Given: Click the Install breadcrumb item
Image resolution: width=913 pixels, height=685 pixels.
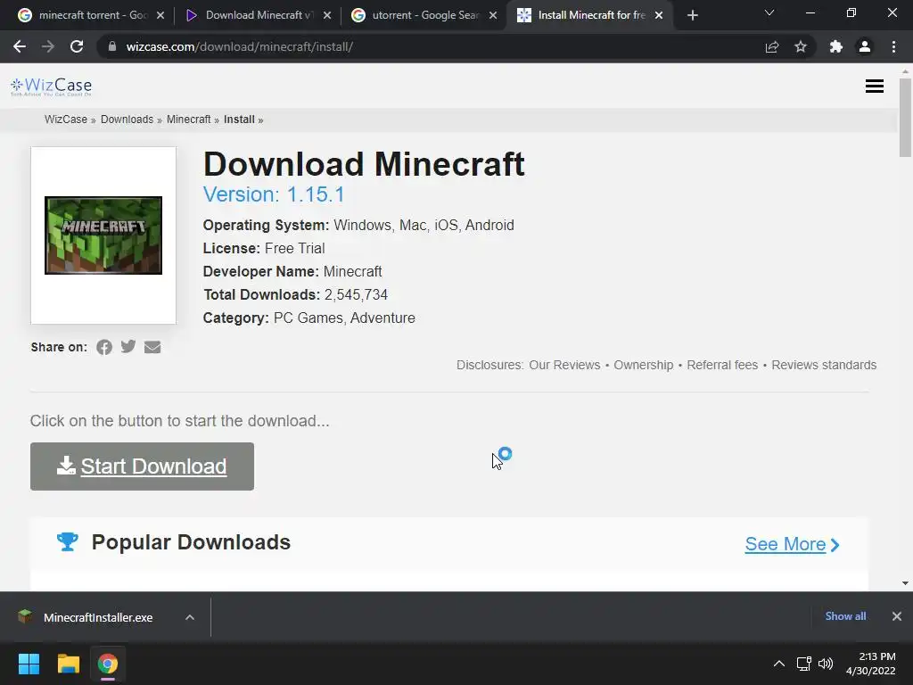Looking at the screenshot, I should (x=239, y=120).
